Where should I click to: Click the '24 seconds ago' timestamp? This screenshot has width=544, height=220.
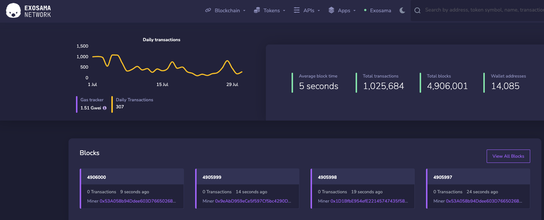(482, 192)
